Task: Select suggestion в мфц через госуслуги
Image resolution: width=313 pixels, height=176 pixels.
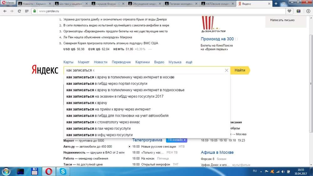Action: 147,135
